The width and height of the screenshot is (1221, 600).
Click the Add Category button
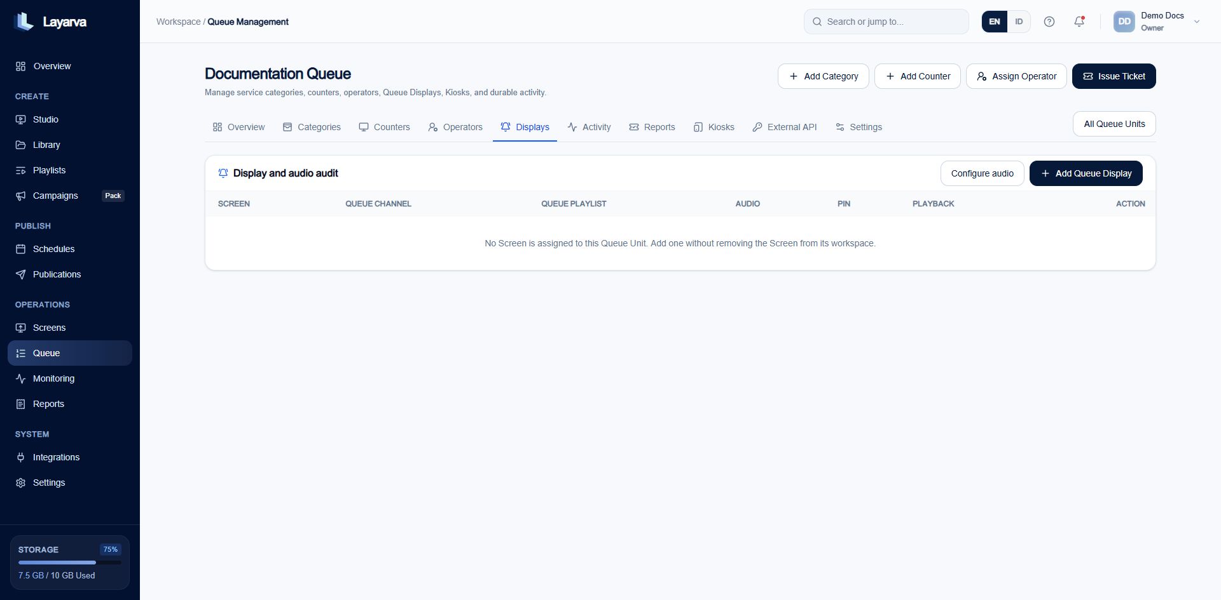point(824,76)
